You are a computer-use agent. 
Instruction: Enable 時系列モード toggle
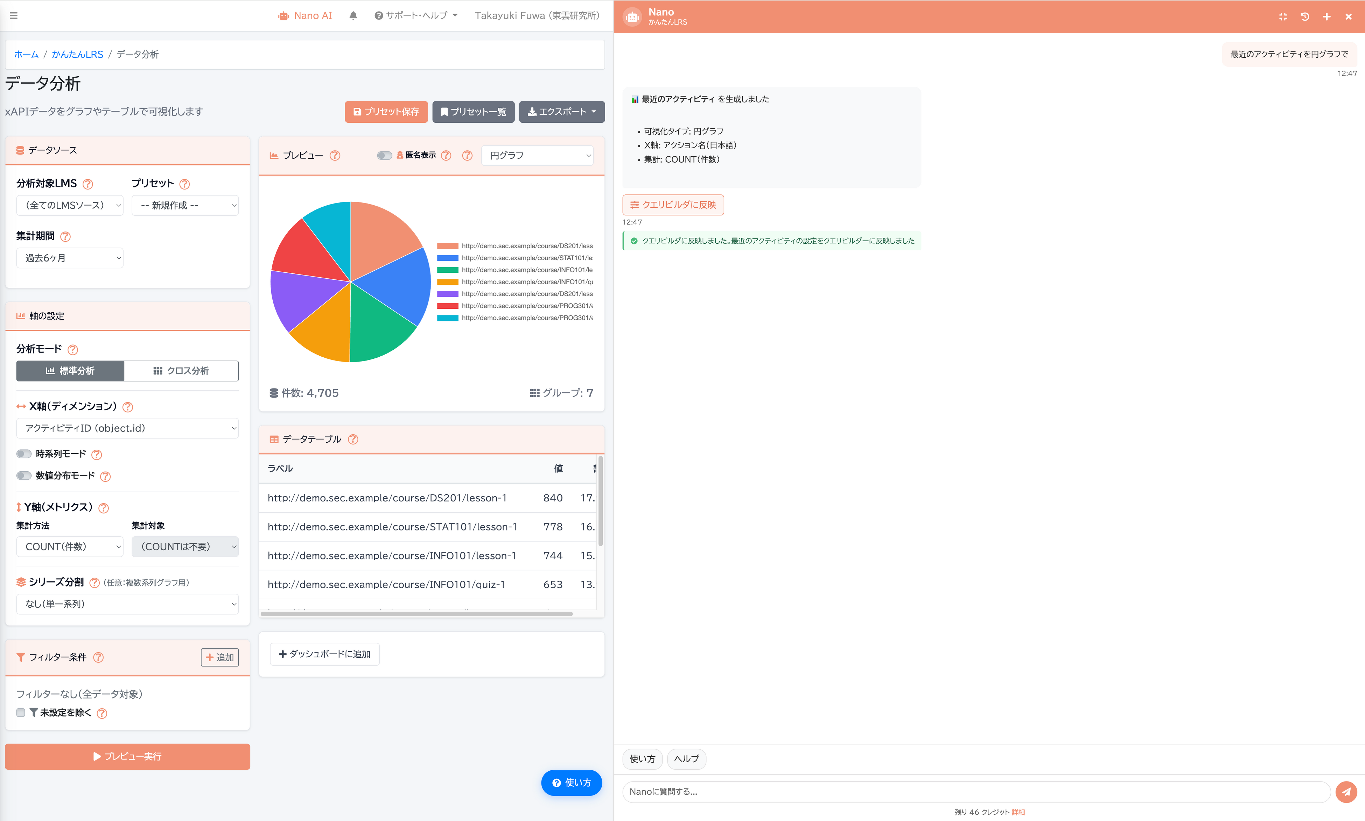(x=24, y=454)
